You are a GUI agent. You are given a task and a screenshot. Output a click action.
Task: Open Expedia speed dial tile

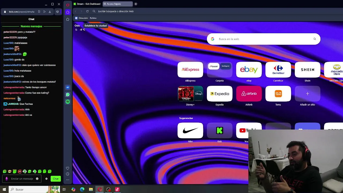[219, 94]
